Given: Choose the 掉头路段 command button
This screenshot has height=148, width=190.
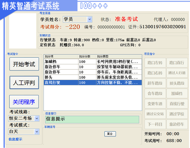Looking at the screenshot, I should click(177, 83).
